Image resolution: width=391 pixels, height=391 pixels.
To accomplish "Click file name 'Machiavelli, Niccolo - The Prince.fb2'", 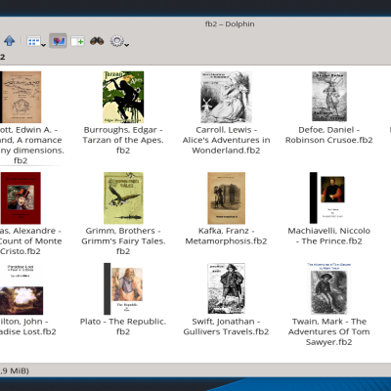I will (329, 236).
